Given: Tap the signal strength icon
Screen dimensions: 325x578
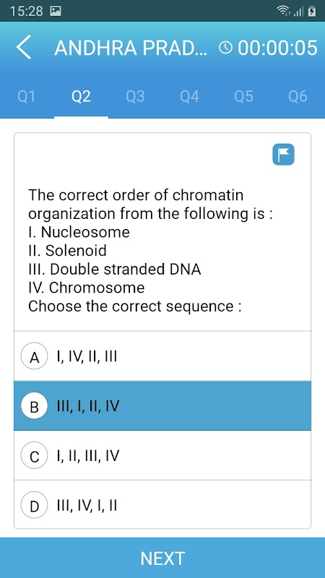Looking at the screenshot, I should pos(299,12).
